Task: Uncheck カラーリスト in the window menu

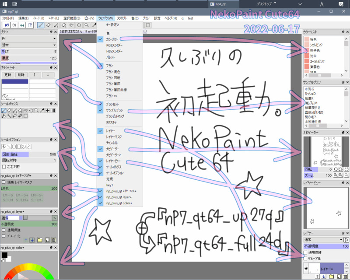Action: (120, 39)
